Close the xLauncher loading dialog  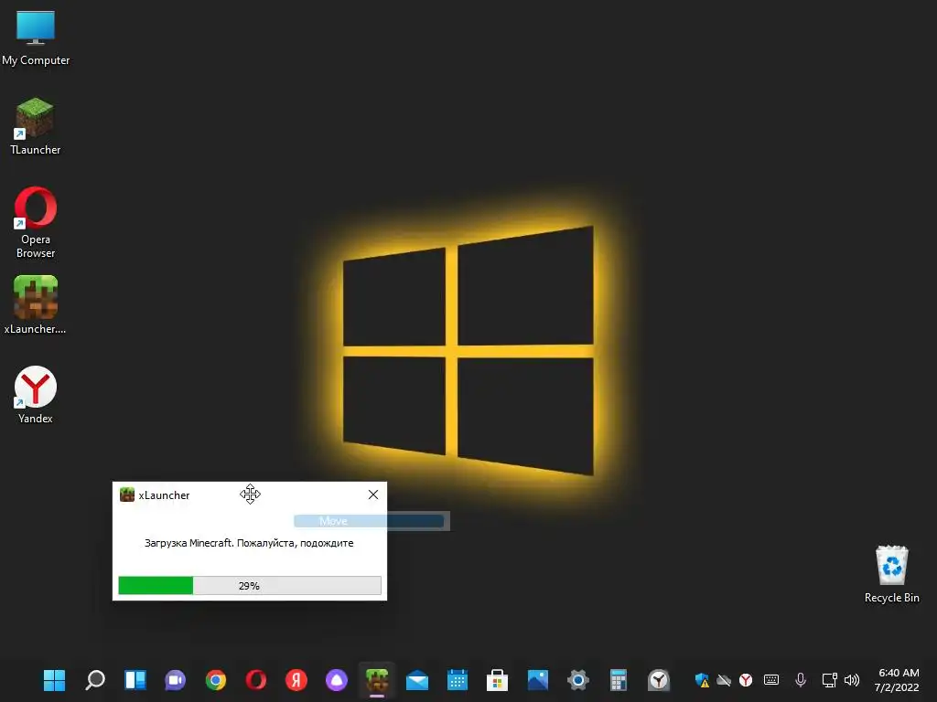[x=373, y=495]
